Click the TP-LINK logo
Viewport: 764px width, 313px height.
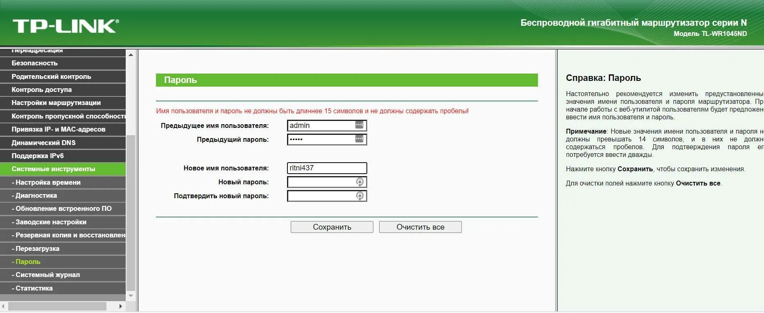pyautogui.click(x=66, y=26)
